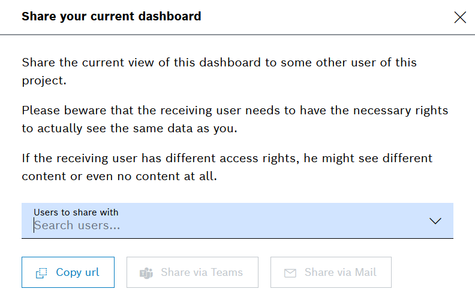Click the 'Please beware' rights warning text
This screenshot has width=475, height=307.
pyautogui.click(x=235, y=119)
